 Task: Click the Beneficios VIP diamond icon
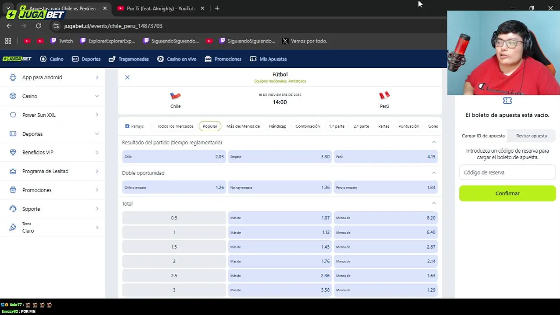click(13, 153)
